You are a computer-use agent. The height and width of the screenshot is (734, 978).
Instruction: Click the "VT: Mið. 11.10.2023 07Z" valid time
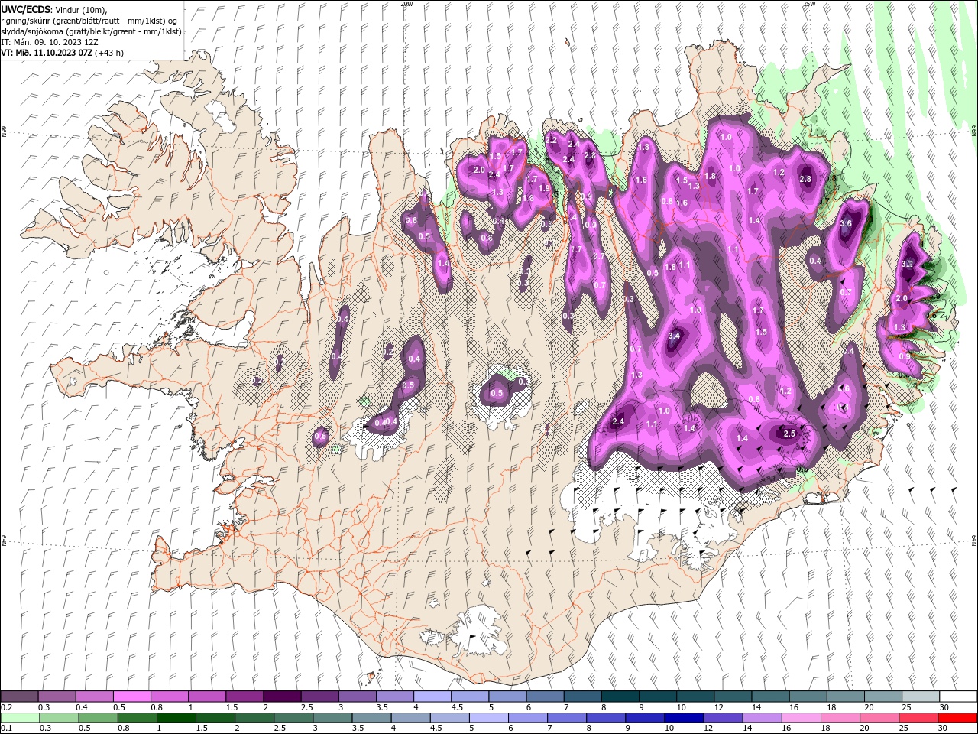(x=47, y=53)
